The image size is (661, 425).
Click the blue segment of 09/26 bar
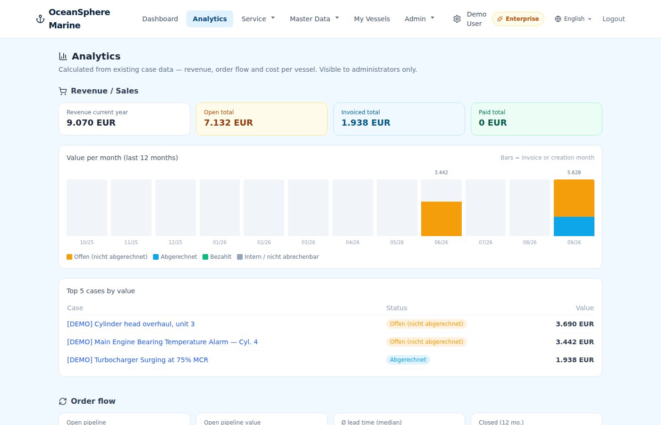[574, 226]
